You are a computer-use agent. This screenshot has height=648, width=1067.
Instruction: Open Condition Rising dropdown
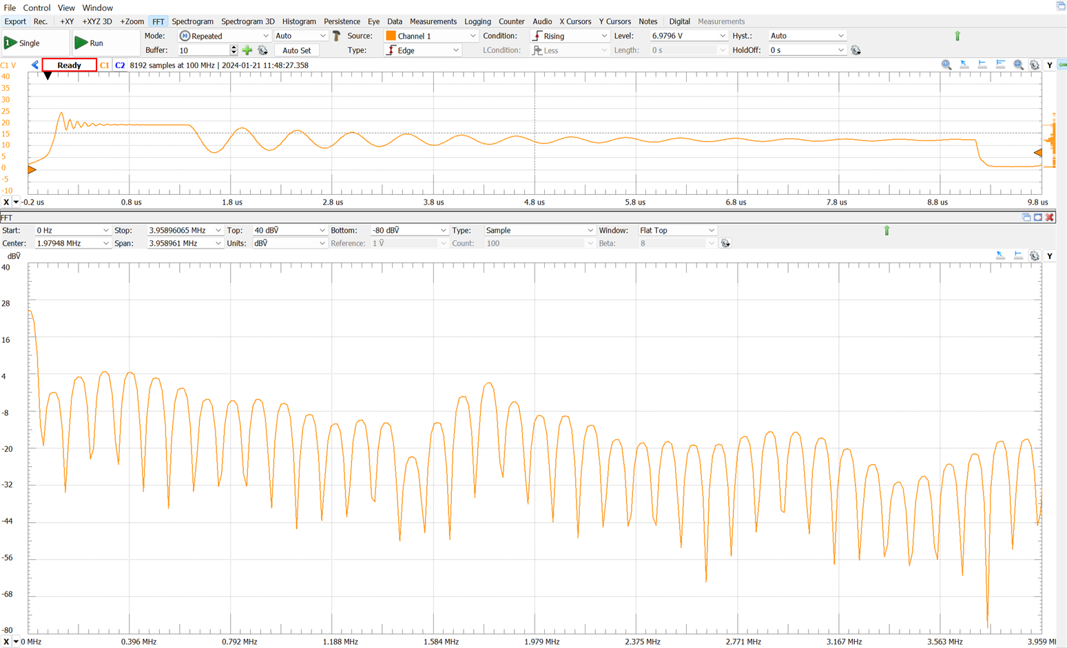570,36
